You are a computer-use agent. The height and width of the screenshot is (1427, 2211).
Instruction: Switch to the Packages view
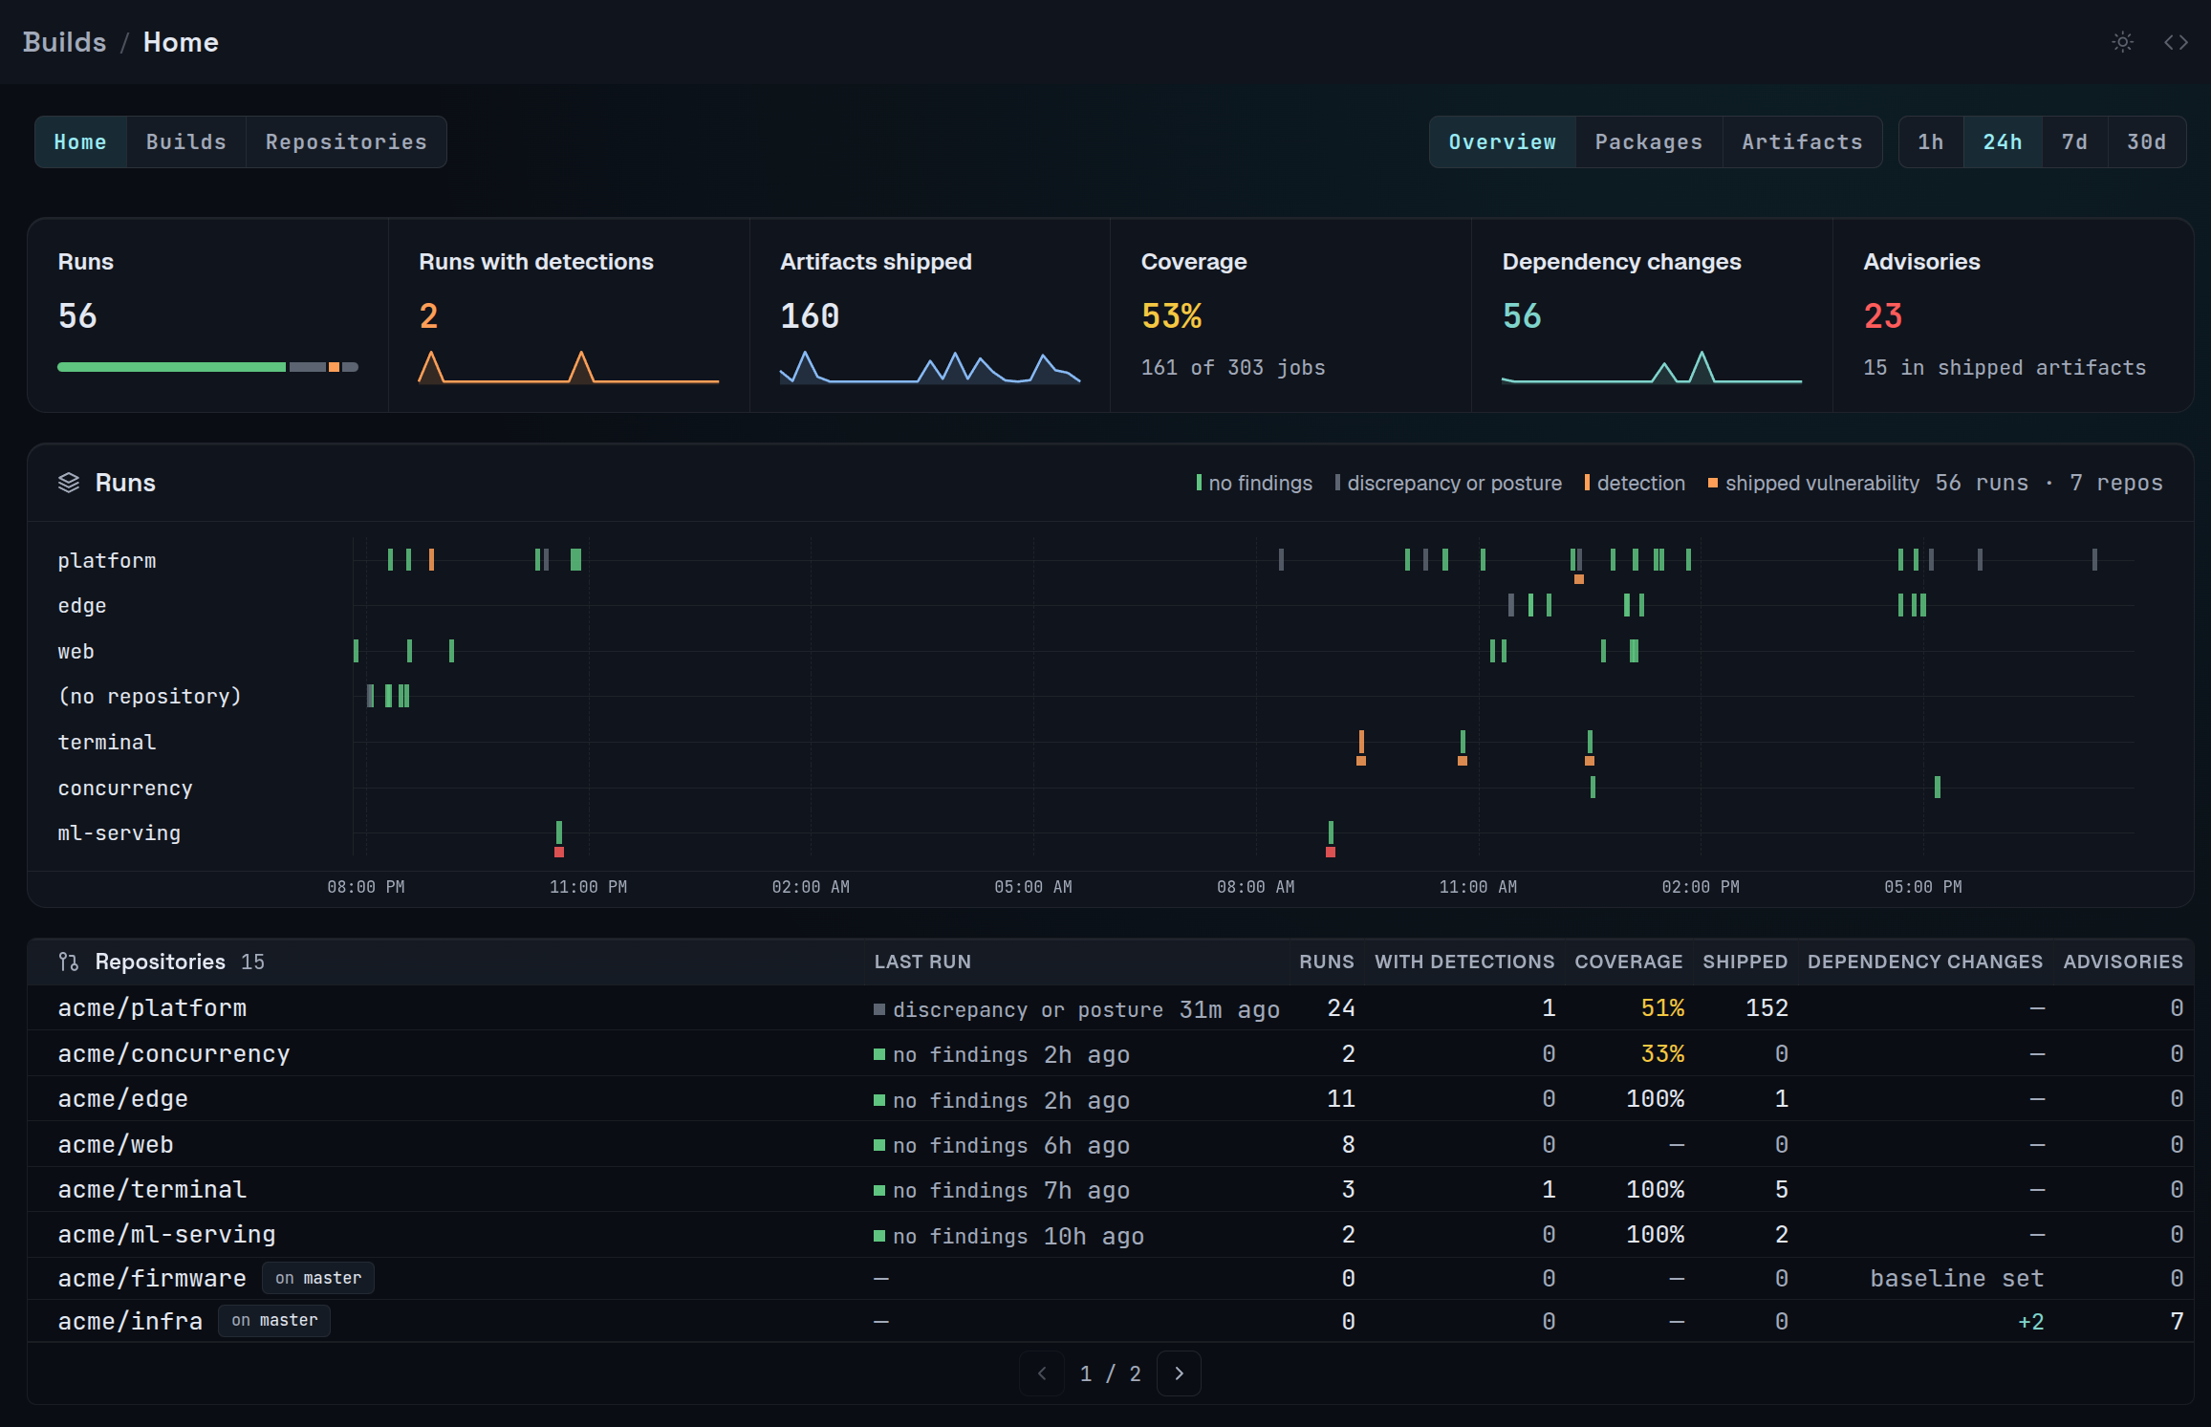[x=1649, y=142]
